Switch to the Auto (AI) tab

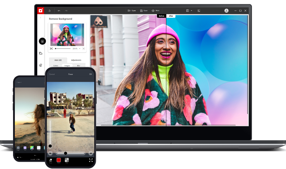click(58, 60)
